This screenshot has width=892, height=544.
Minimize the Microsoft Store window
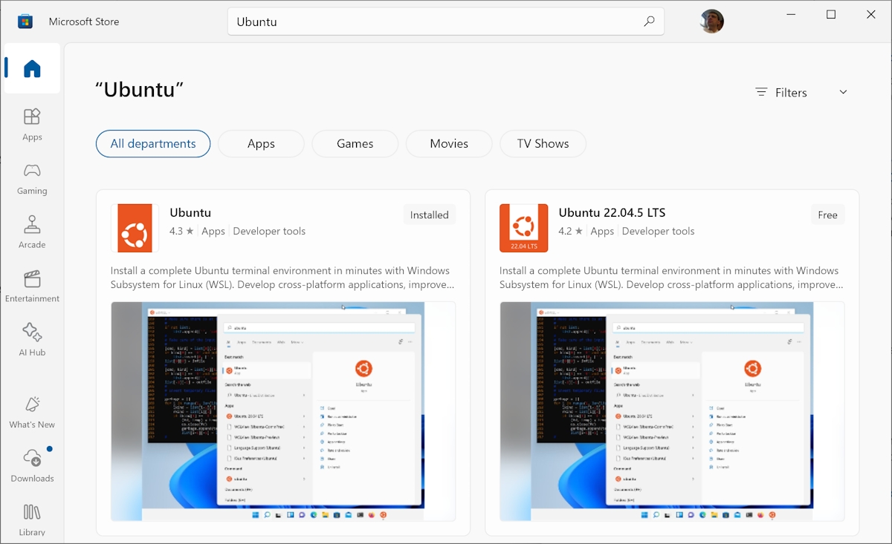791,15
